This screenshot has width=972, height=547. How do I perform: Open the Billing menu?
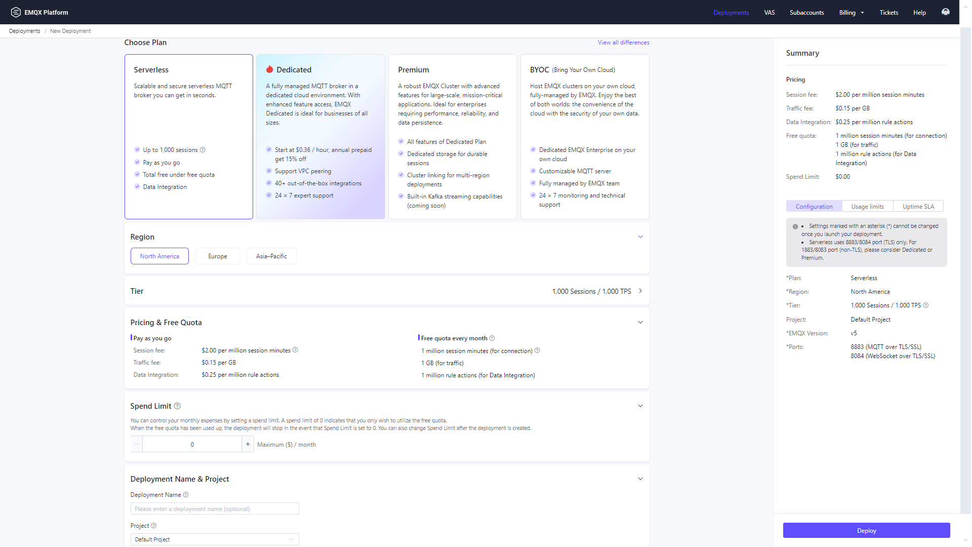(x=851, y=12)
